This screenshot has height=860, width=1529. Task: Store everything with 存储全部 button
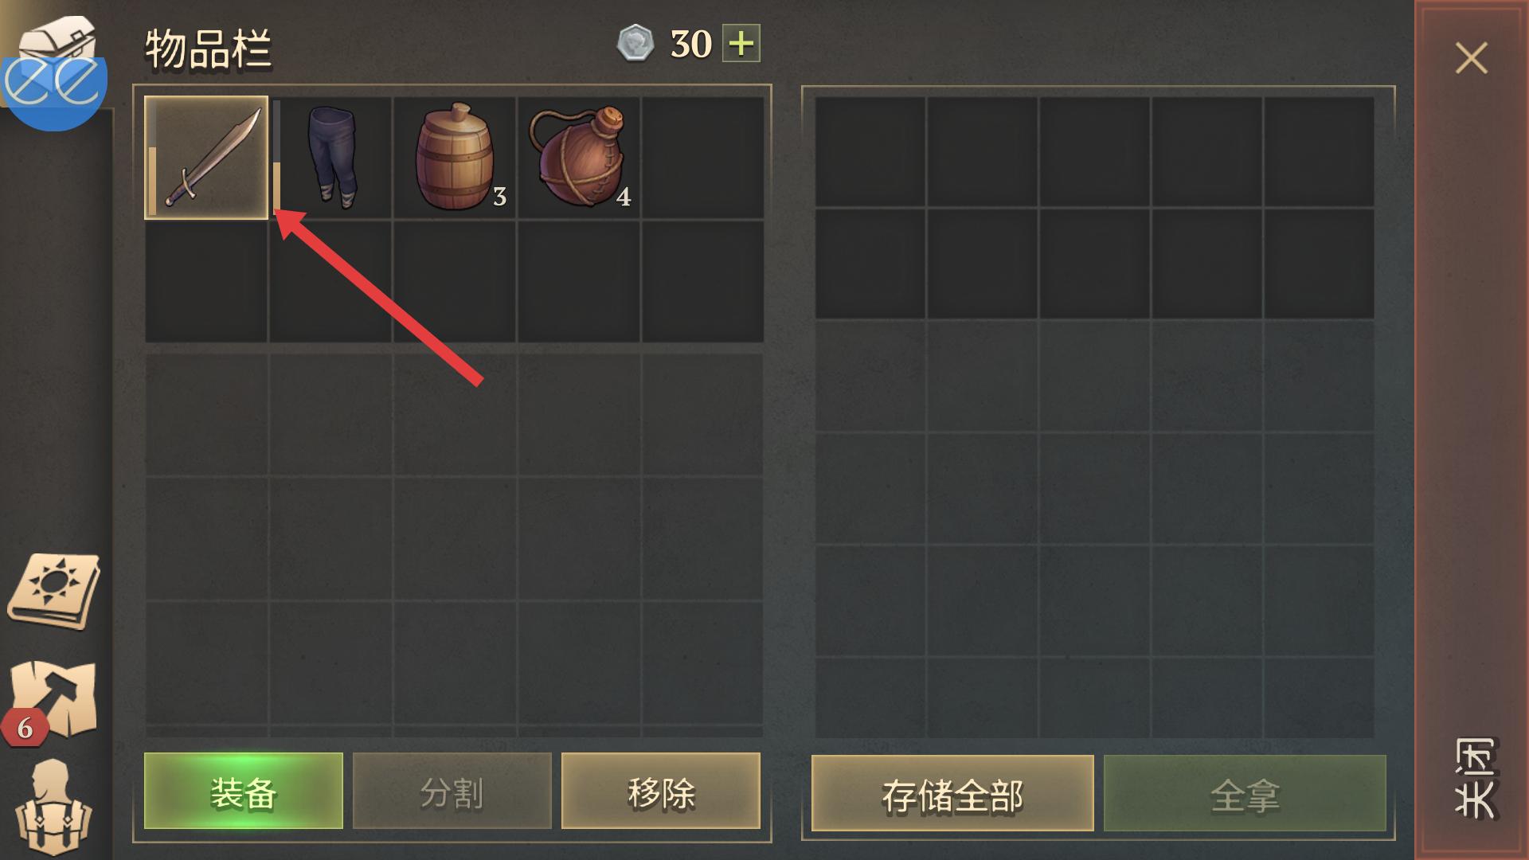[952, 793]
